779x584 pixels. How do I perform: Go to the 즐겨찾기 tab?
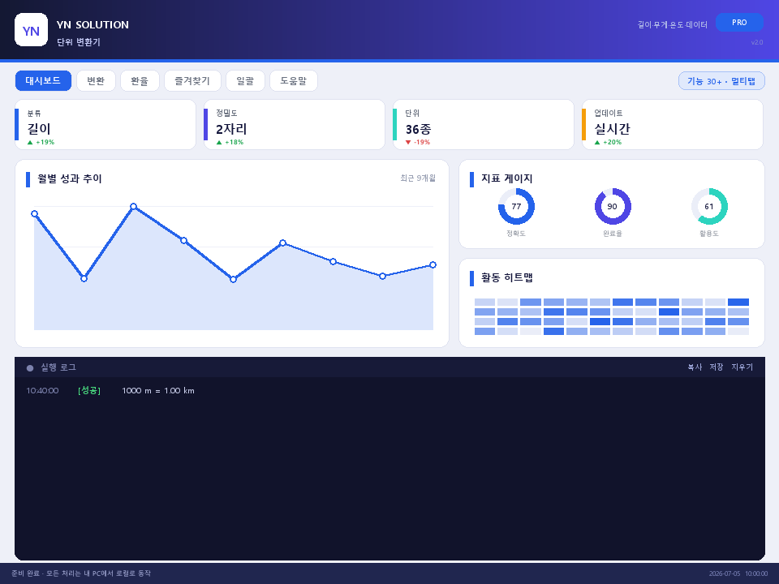tap(192, 81)
